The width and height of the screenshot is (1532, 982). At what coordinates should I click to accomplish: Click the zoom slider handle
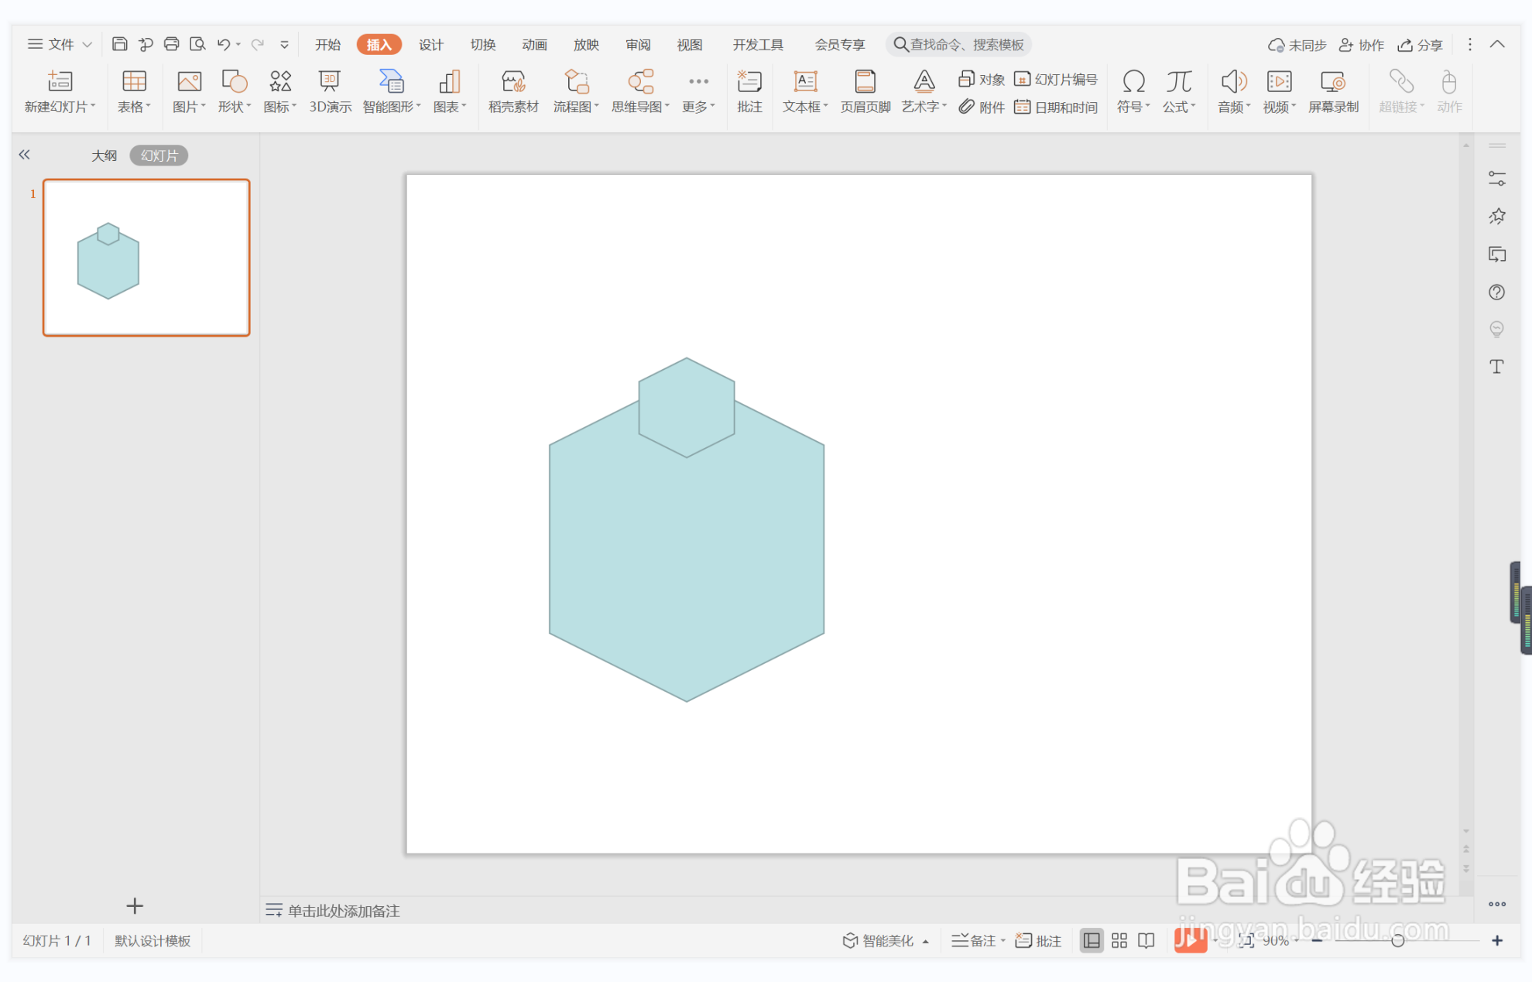(1397, 940)
